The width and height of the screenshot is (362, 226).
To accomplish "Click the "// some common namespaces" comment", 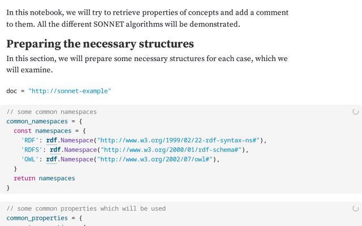I will (x=51, y=112).
